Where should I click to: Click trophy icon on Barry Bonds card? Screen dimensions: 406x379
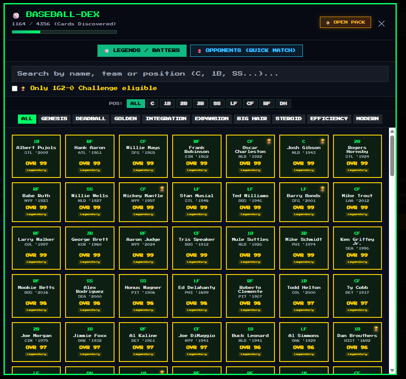point(323,189)
